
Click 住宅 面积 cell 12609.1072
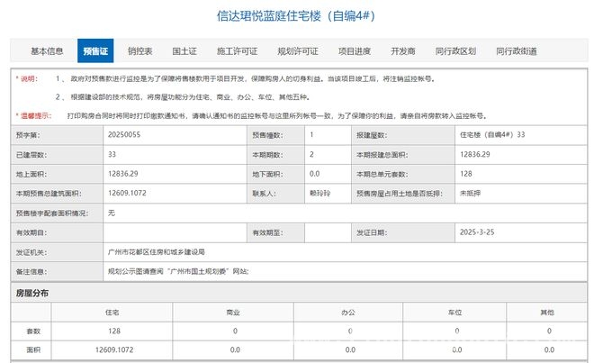click(114, 349)
